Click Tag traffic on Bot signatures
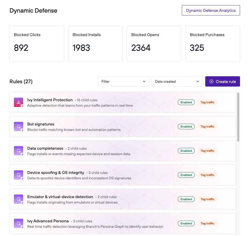 207,127
